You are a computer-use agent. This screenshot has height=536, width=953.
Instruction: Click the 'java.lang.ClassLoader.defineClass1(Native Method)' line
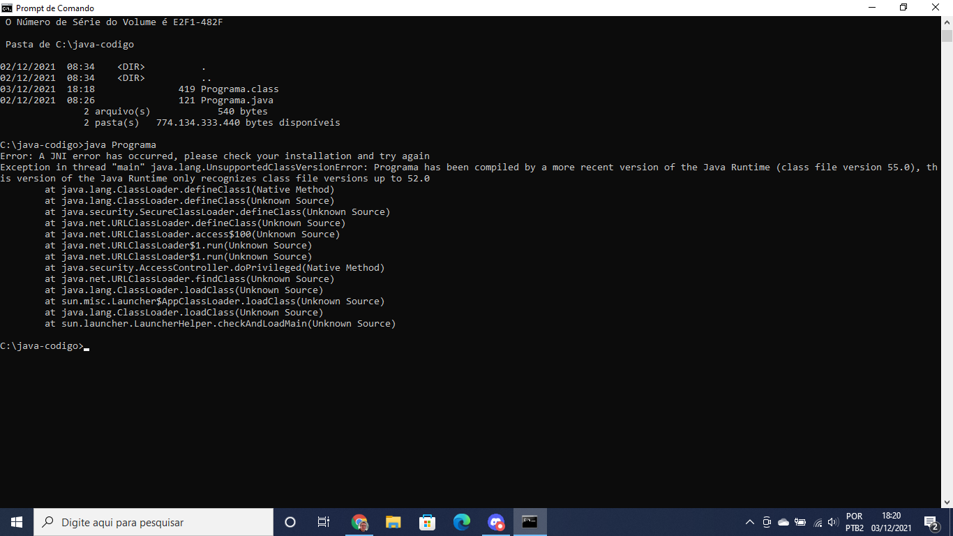click(x=190, y=190)
